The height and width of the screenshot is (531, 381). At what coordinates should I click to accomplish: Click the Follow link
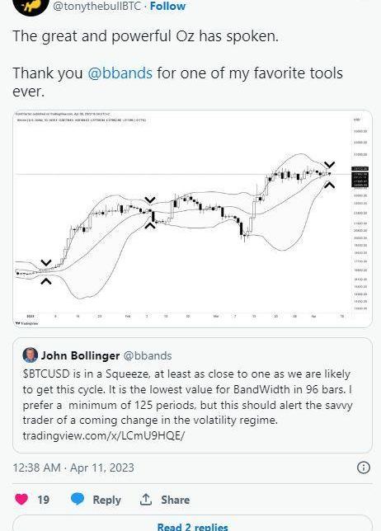coord(167,6)
